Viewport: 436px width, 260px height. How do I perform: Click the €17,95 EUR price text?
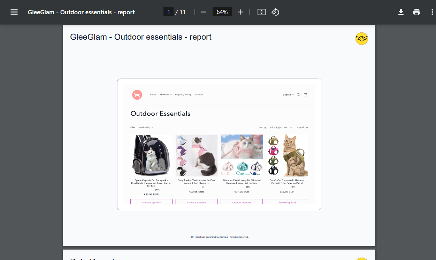[242, 192]
